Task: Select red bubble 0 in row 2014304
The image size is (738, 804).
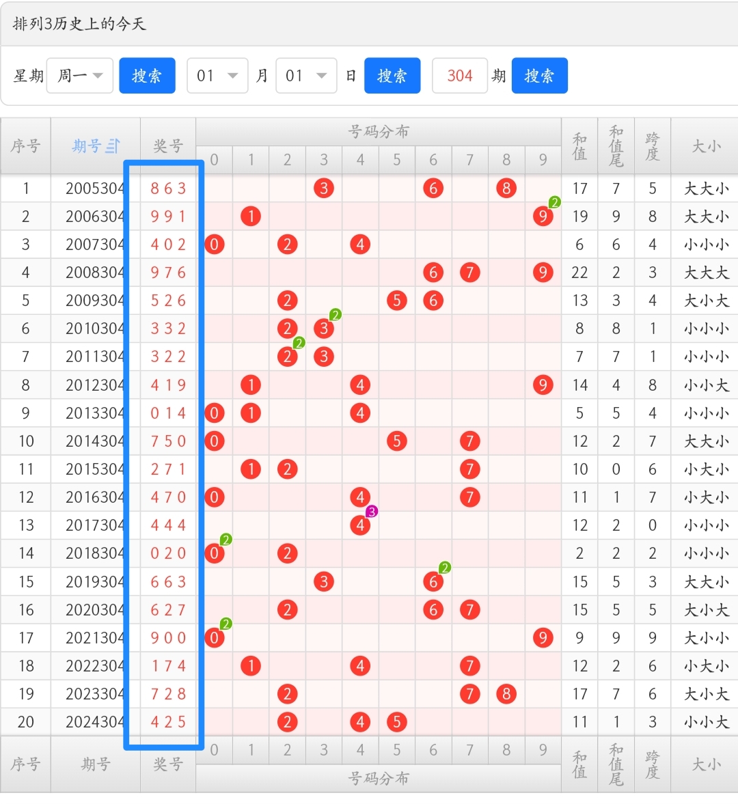Action: [x=214, y=441]
